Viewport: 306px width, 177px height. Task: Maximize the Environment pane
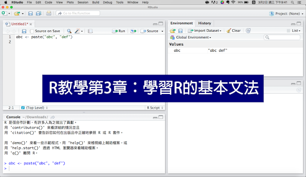[299, 24]
